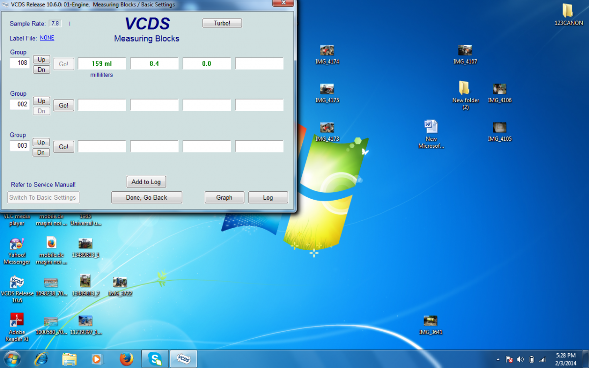Click the 159 ml measurement value
This screenshot has height=368, width=589.
102,64
